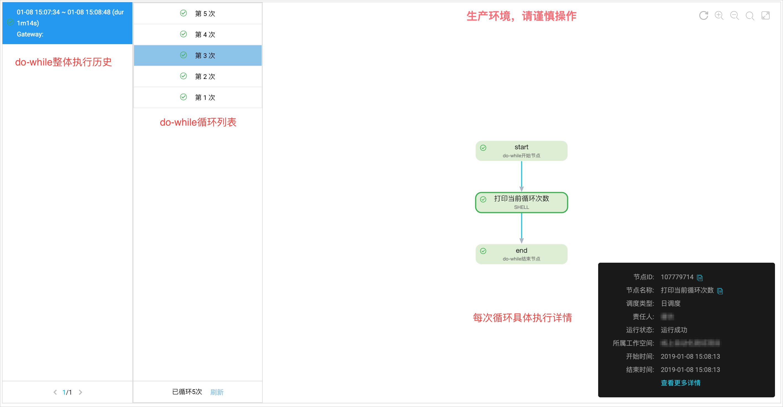This screenshot has width=783, height=407.
Task: Click the 已循环5次 loop count text
Action: [187, 392]
